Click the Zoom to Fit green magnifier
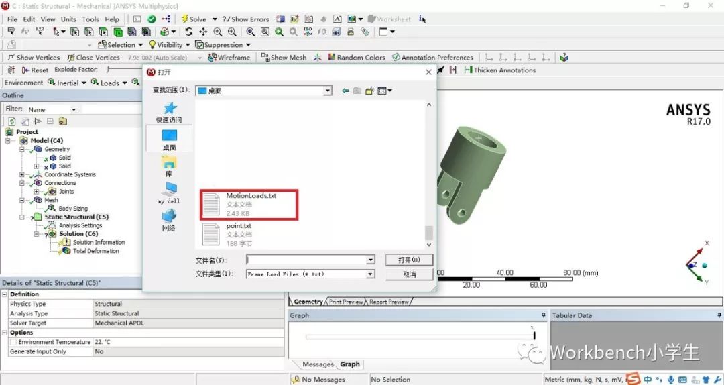 280,32
